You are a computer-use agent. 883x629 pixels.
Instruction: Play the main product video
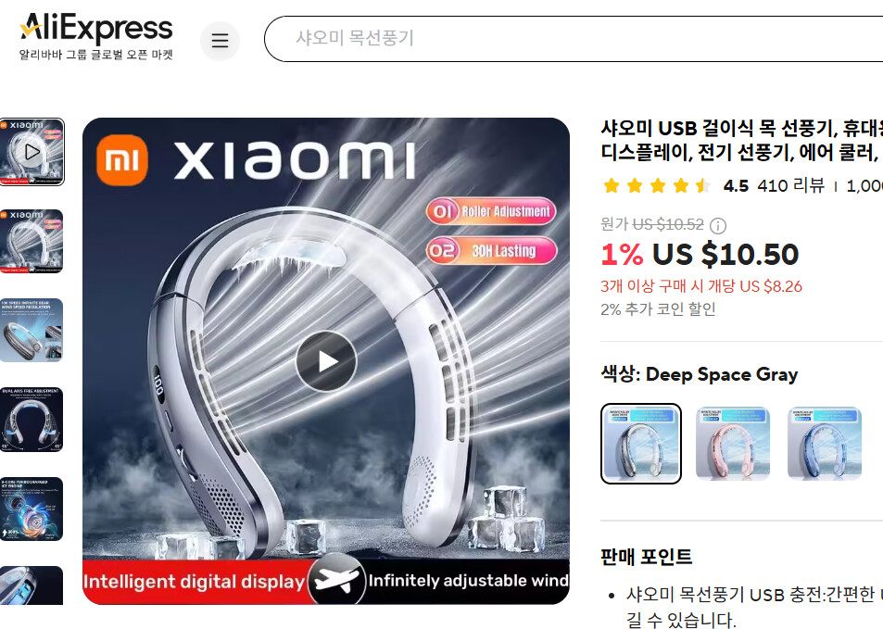(326, 361)
